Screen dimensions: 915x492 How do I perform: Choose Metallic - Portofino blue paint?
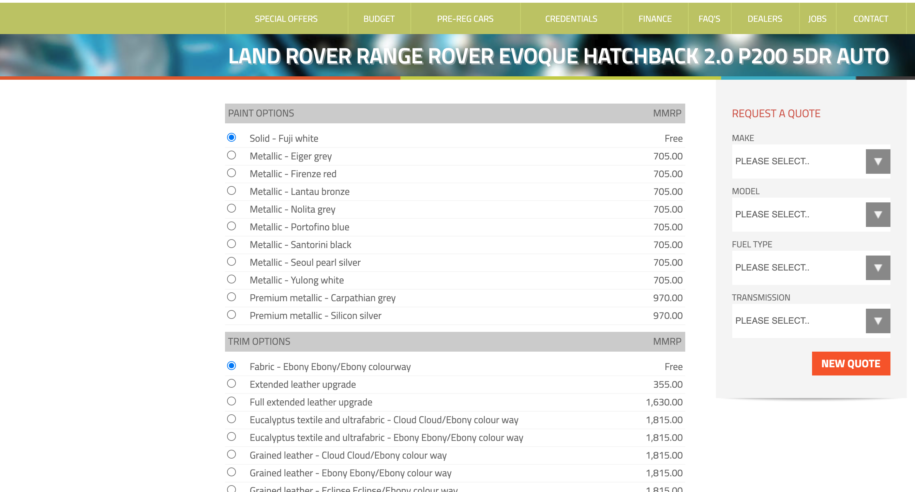231,226
